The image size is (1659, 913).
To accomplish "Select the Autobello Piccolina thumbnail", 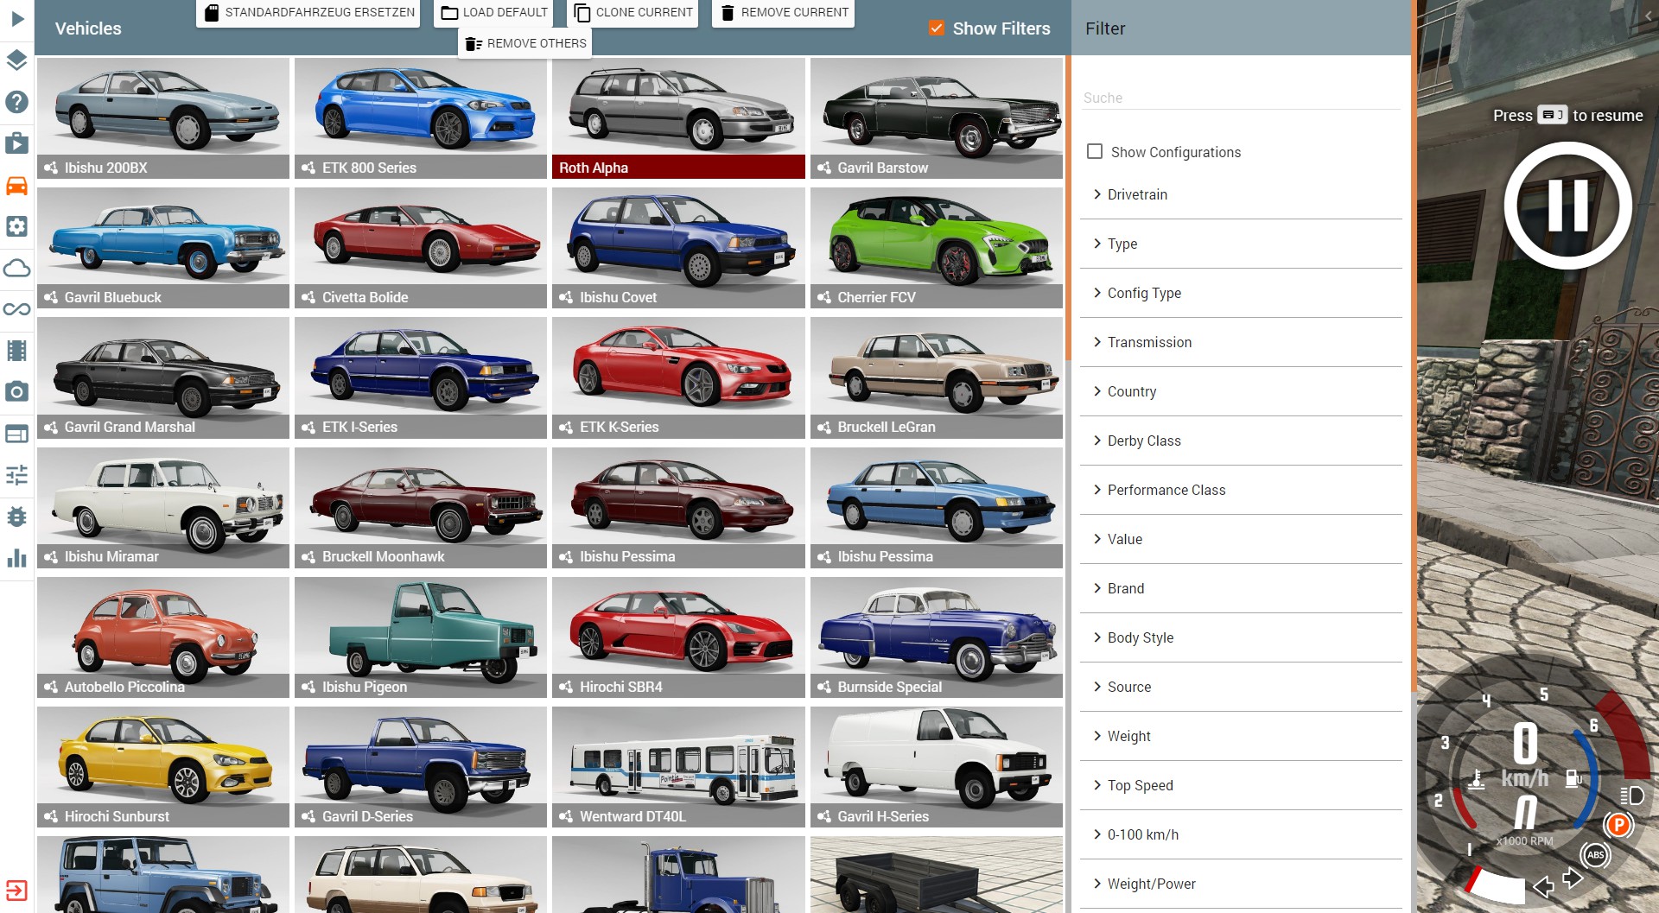I will click(x=163, y=637).
